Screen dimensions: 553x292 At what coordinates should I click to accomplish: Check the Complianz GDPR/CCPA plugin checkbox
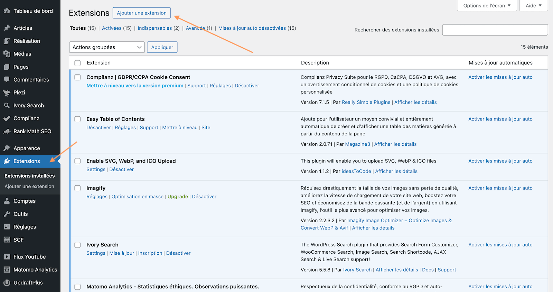78,77
